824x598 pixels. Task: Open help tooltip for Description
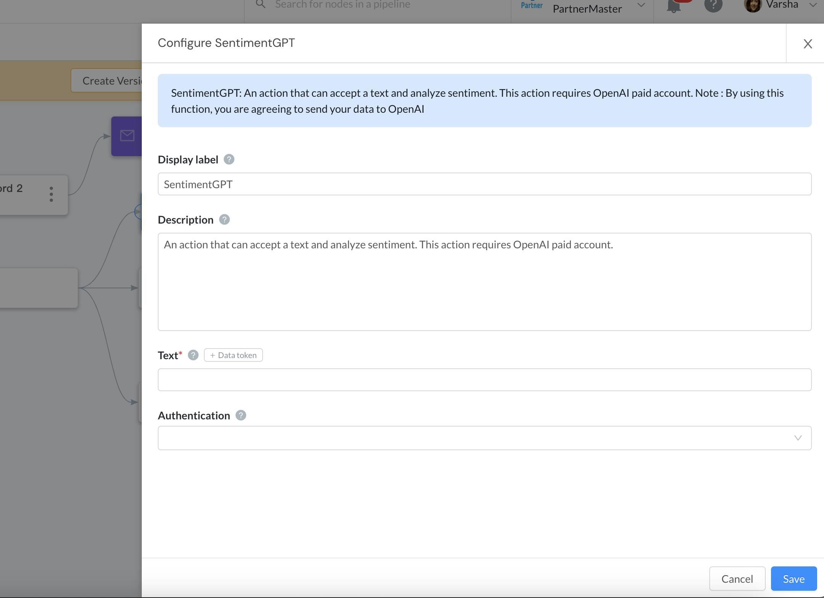coord(224,219)
